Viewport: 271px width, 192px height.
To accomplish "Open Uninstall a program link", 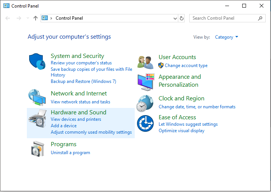I will [70, 153].
